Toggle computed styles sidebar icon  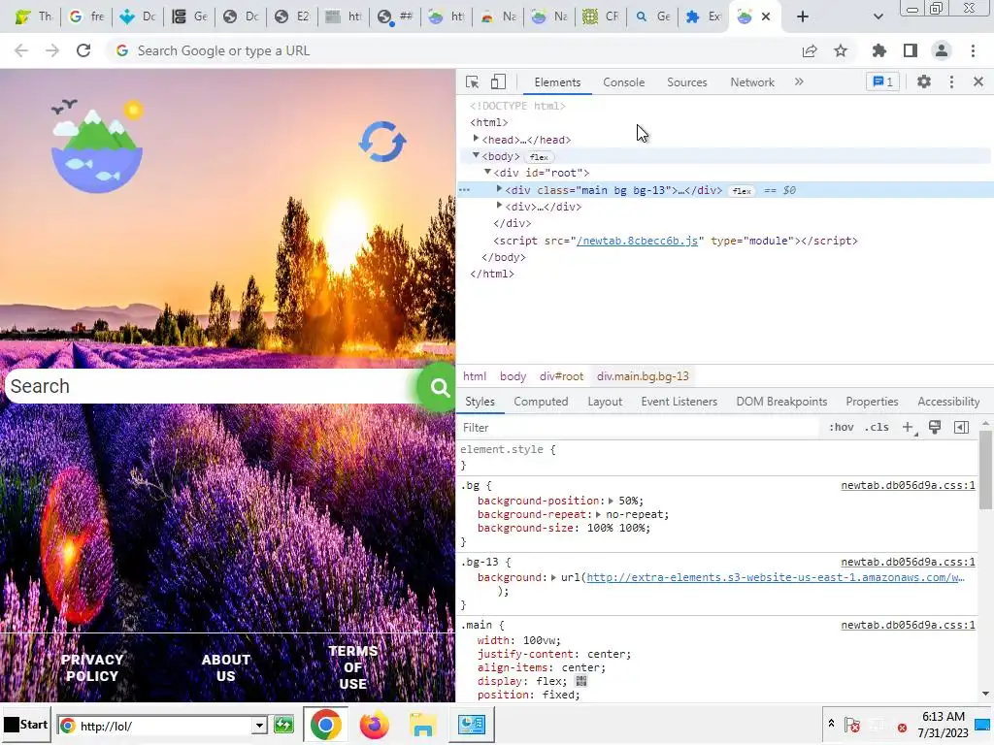pos(961,428)
